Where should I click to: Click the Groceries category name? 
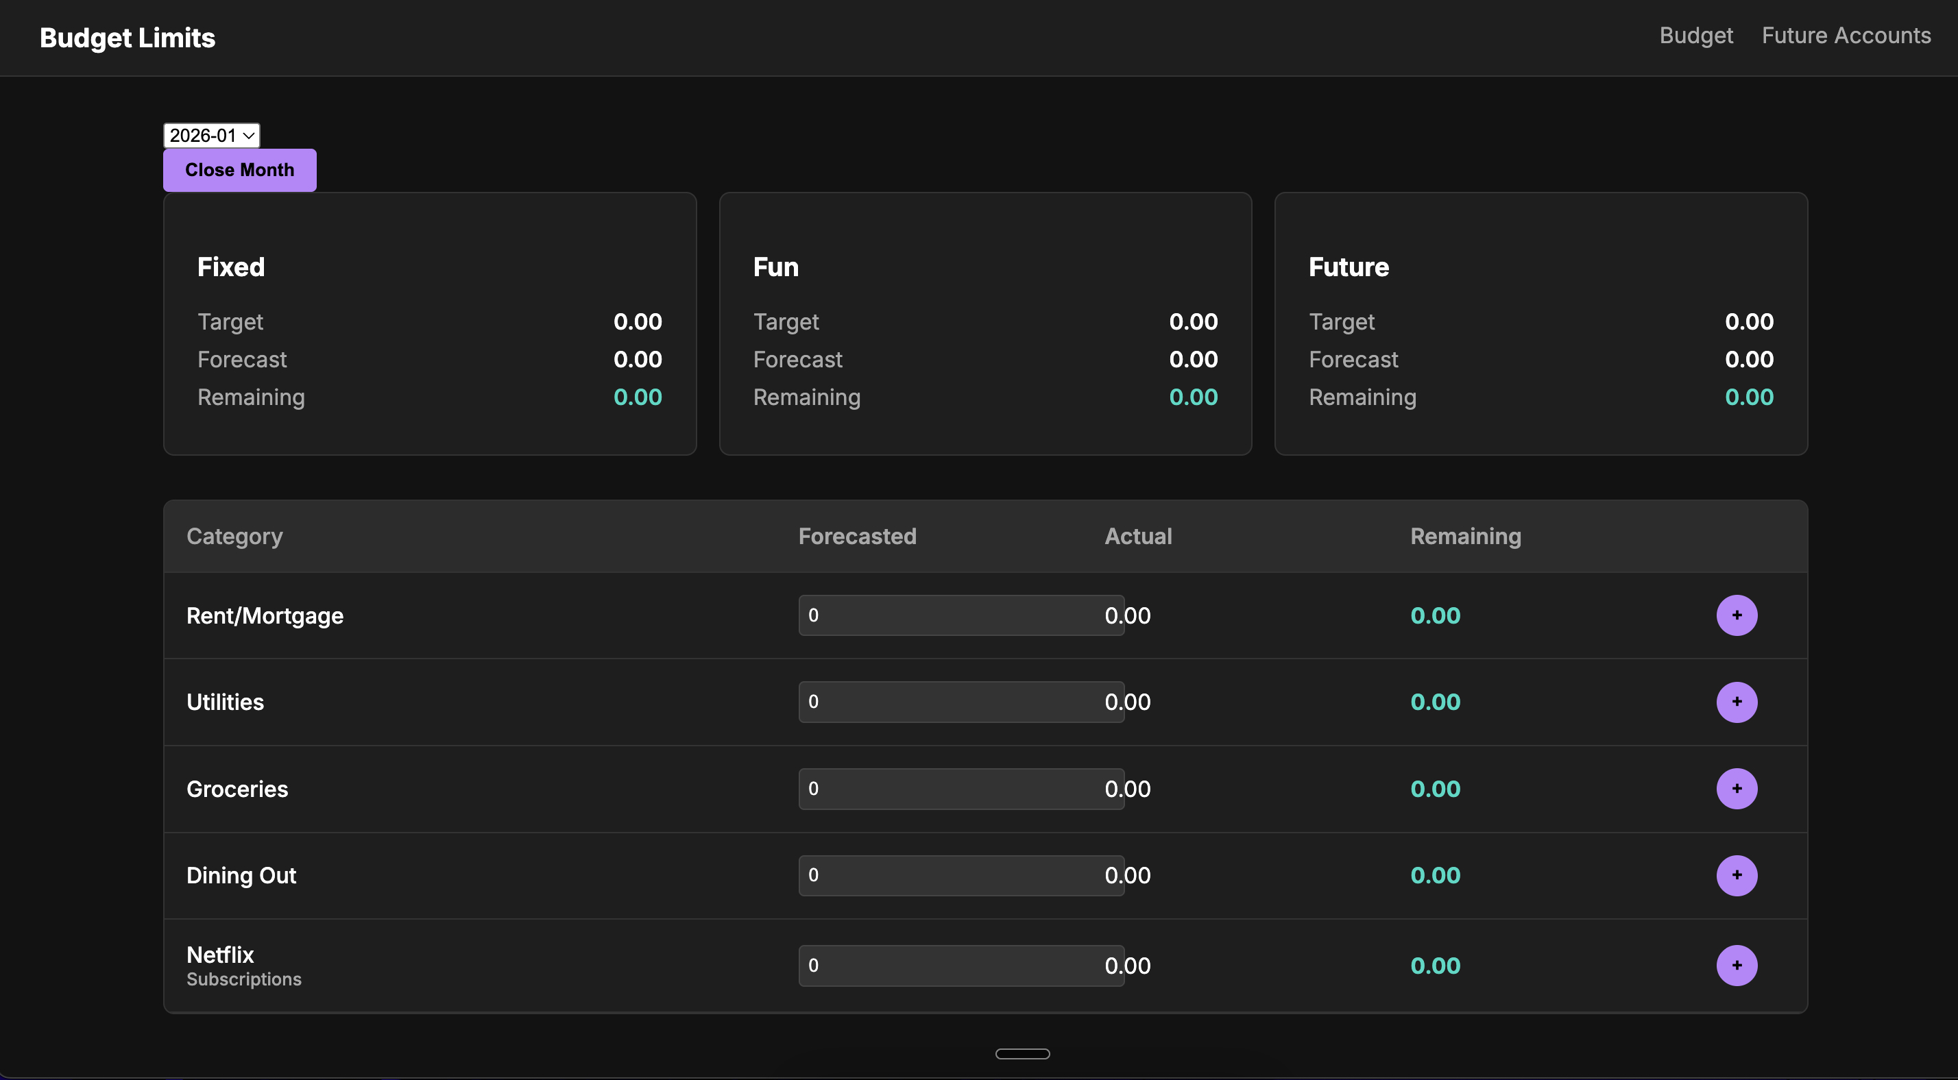pyautogui.click(x=237, y=788)
